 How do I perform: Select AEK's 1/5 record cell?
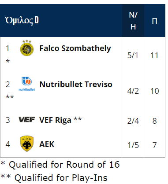click(133, 145)
